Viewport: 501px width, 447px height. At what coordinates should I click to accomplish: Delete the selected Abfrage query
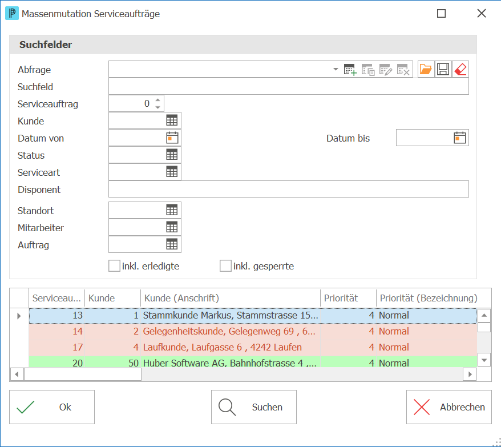tap(403, 70)
